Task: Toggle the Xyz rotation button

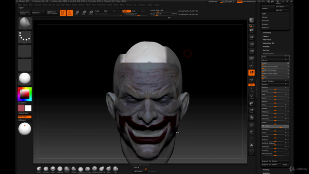Action: pos(252,85)
